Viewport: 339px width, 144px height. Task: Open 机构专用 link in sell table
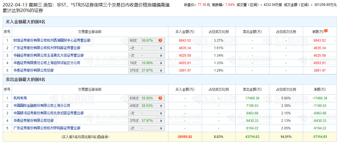tap(20, 98)
